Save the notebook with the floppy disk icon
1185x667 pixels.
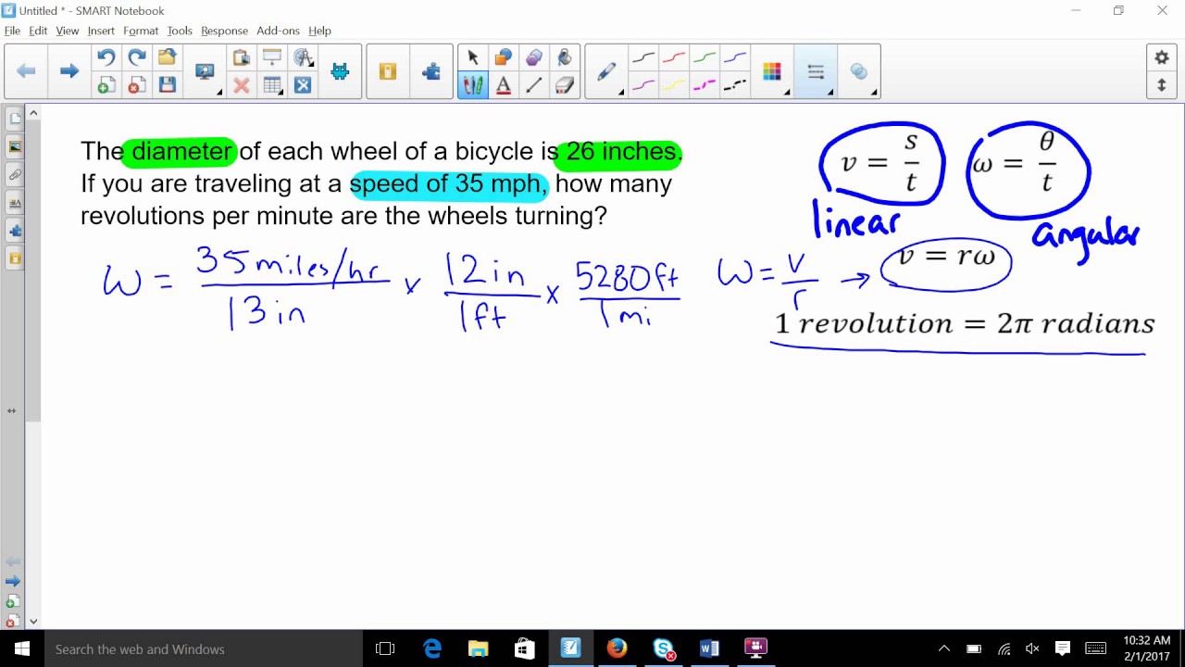click(x=168, y=85)
